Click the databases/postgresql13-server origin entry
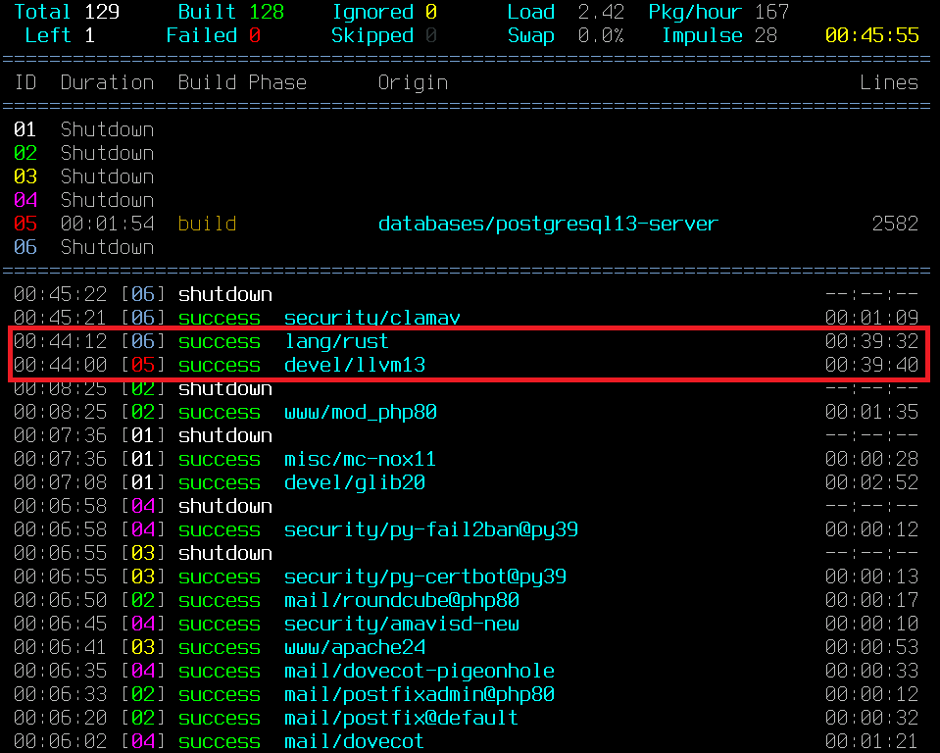 [548, 224]
